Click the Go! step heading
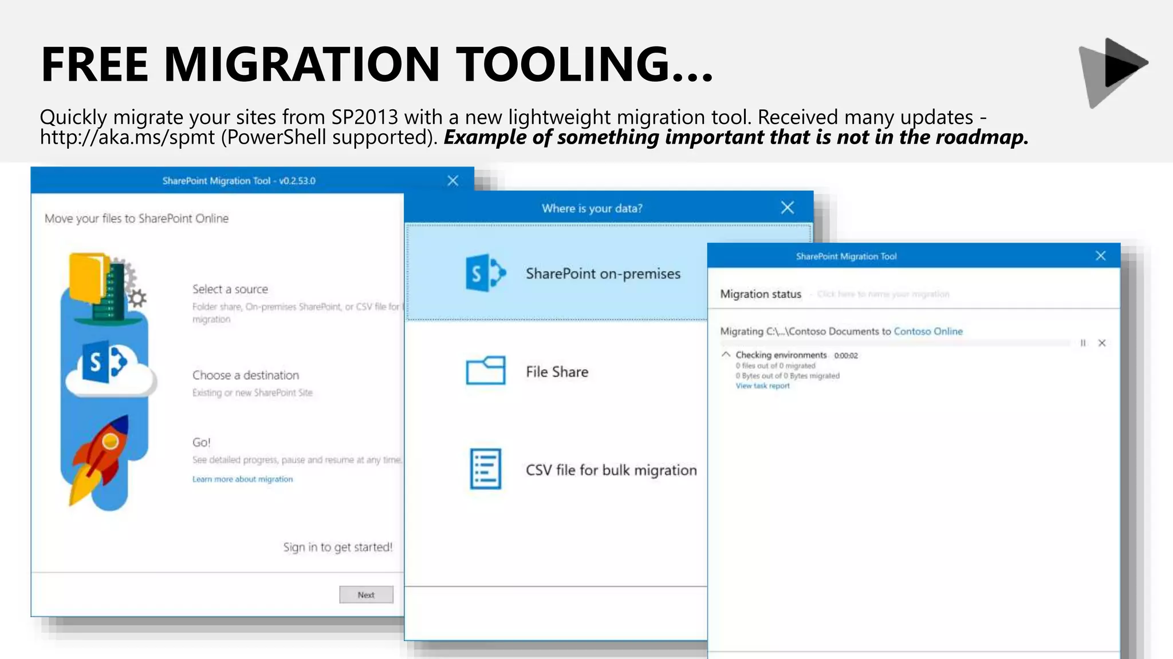The width and height of the screenshot is (1173, 659). [202, 442]
